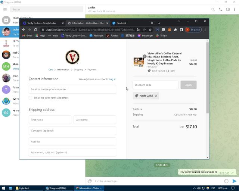Open the Chrome tab search dropdown arrow
Image resolution: width=239 pixels, height=191 pixels.
[x=179, y=21]
